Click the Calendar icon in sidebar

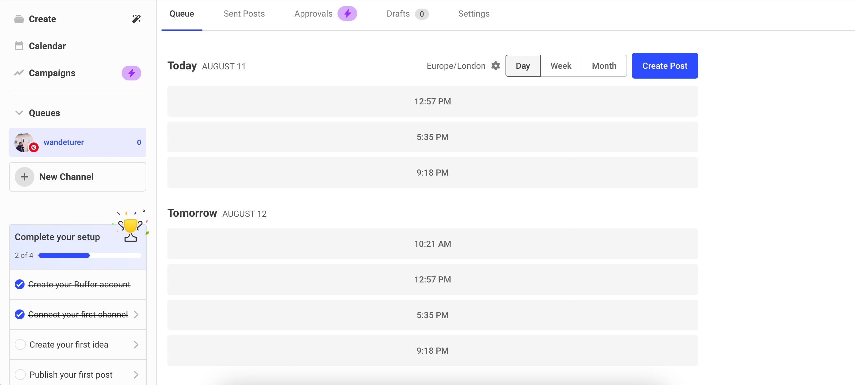[19, 46]
